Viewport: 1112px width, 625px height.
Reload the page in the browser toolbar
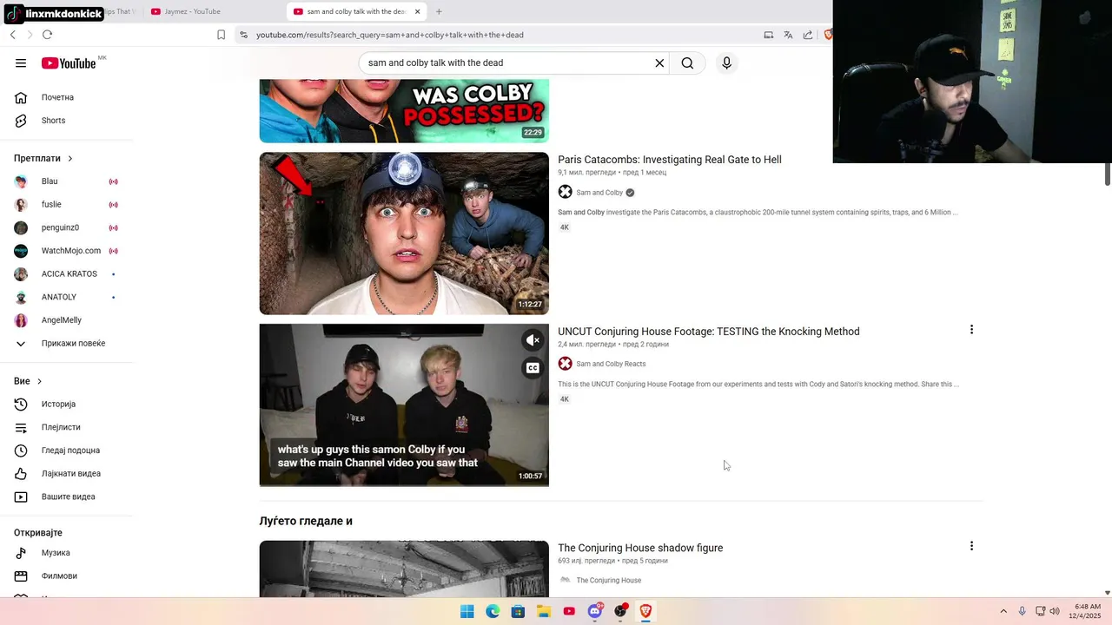(x=47, y=35)
